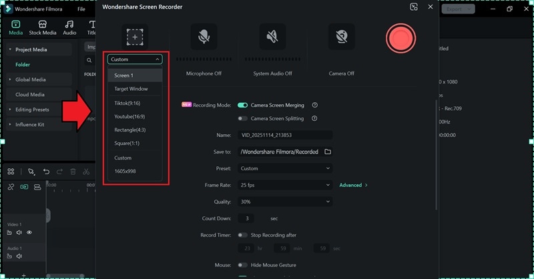This screenshot has height=279, width=534.
Task: Lock the Video 1 track
Action: coord(9,232)
